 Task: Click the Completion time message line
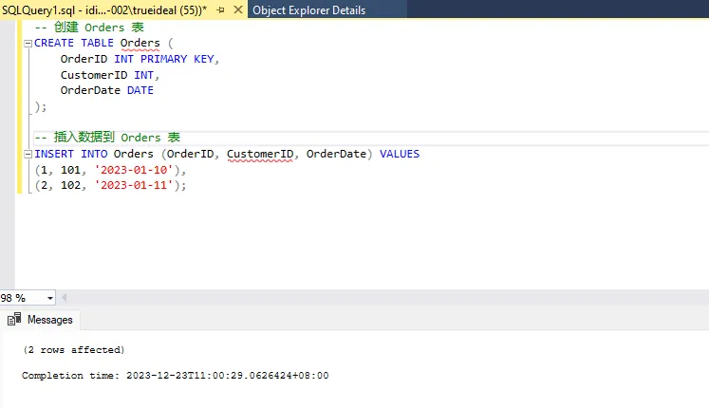click(175, 376)
